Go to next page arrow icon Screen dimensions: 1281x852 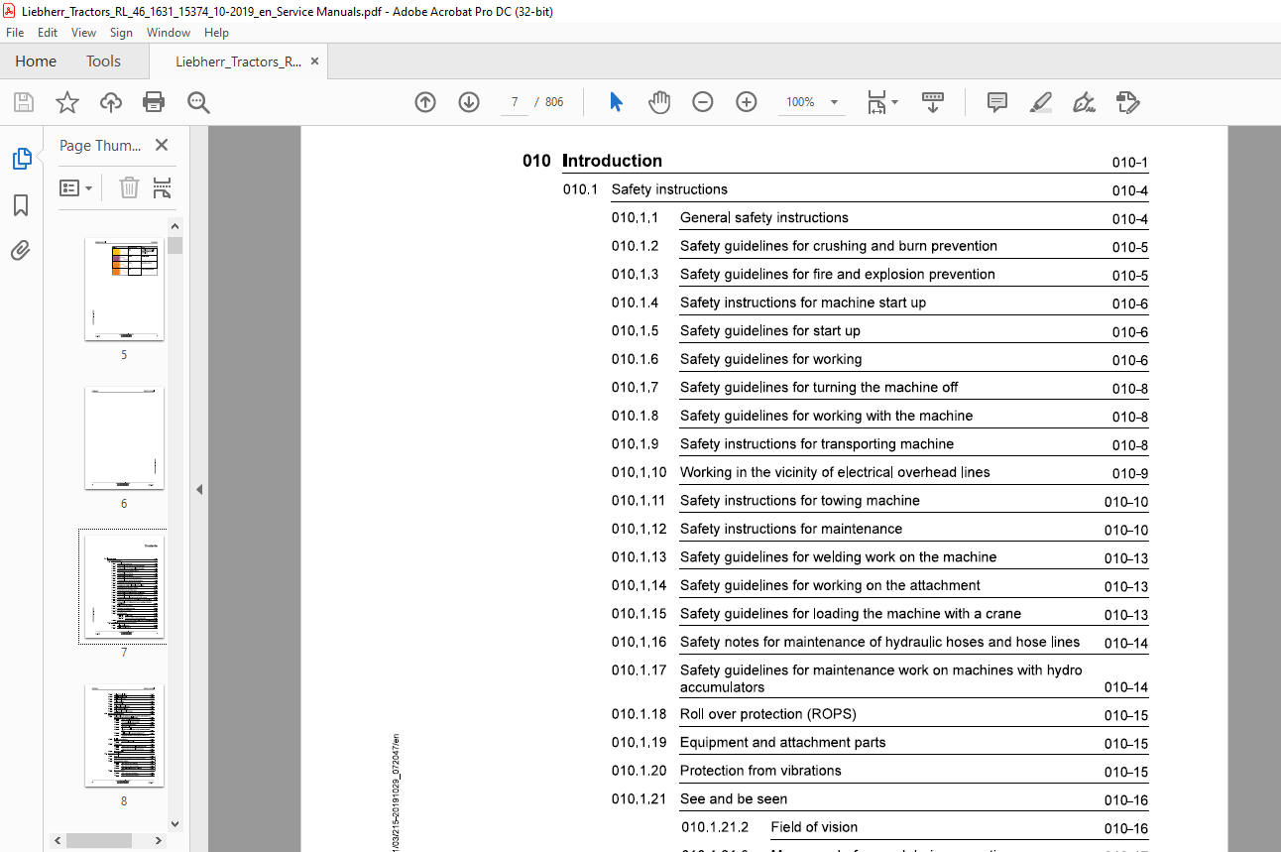pyautogui.click(x=469, y=102)
